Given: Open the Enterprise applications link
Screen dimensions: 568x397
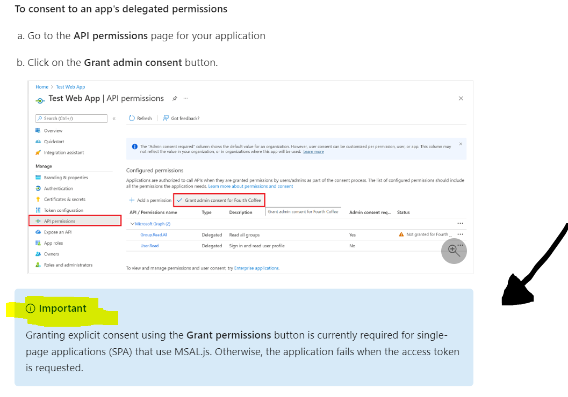Looking at the screenshot, I should [x=256, y=268].
